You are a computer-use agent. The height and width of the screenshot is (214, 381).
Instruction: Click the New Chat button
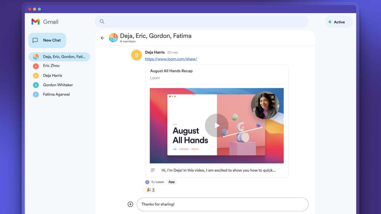click(47, 40)
